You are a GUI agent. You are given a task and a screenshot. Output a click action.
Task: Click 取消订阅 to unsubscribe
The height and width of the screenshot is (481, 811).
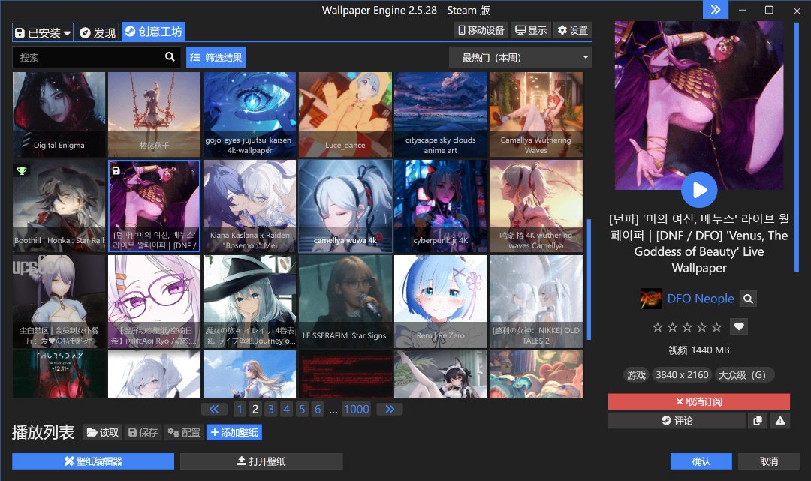[699, 401]
